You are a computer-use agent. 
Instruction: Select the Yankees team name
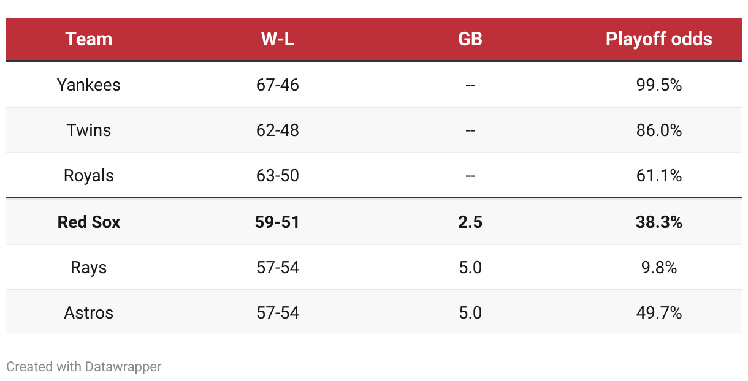point(89,85)
